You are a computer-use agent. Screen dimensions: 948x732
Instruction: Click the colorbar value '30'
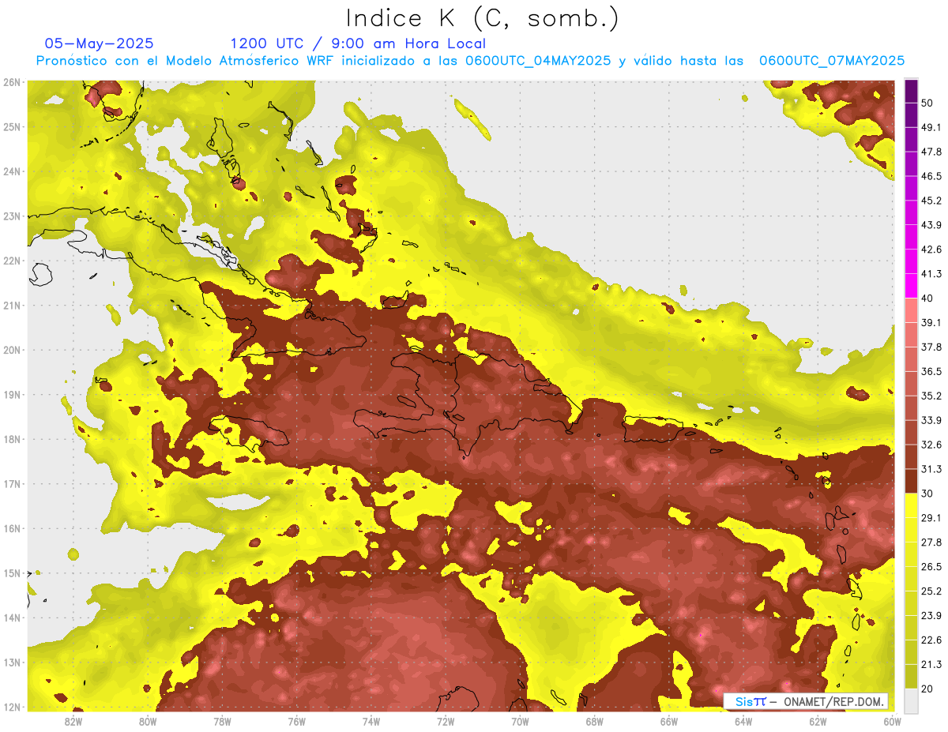click(927, 494)
